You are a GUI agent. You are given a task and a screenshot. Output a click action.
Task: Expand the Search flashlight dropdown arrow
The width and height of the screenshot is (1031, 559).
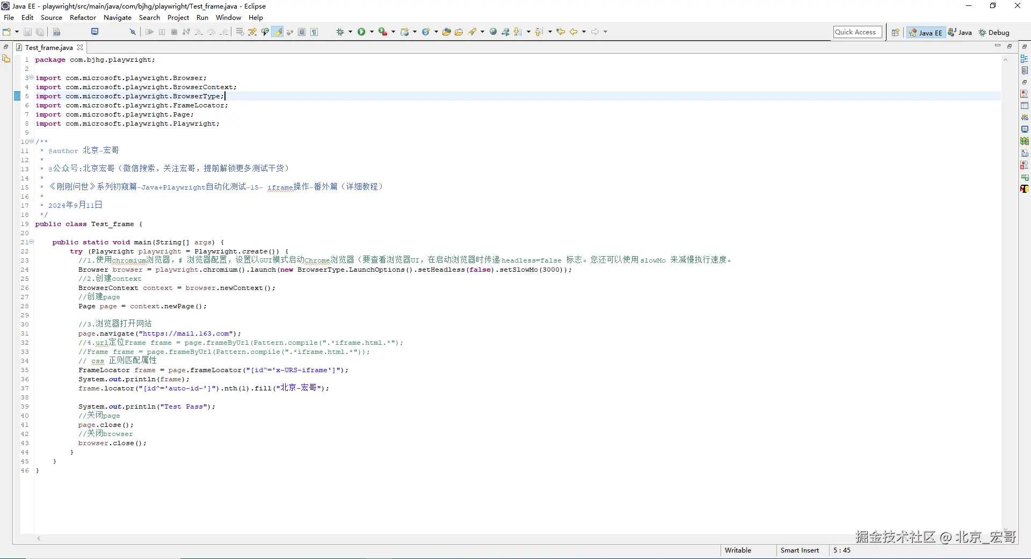click(482, 32)
